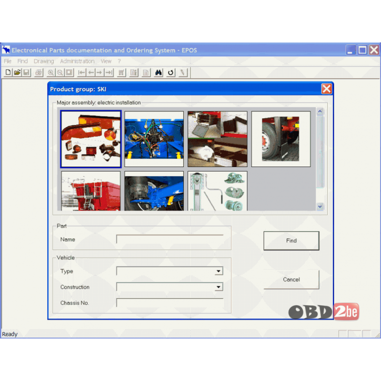Click the EPOS application title icon
The image size is (381, 381).
pyautogui.click(x=6, y=50)
